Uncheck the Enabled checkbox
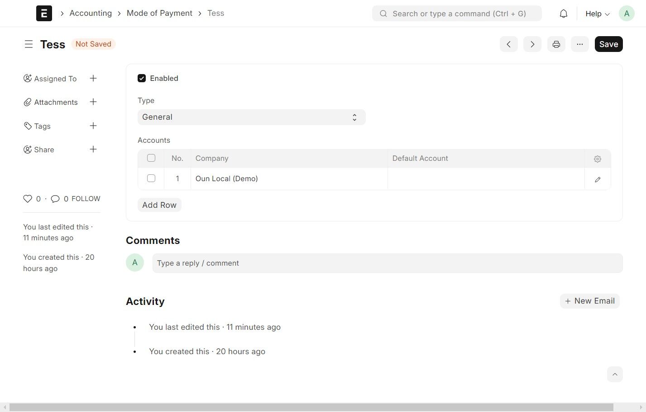This screenshot has width=646, height=412. tap(142, 78)
